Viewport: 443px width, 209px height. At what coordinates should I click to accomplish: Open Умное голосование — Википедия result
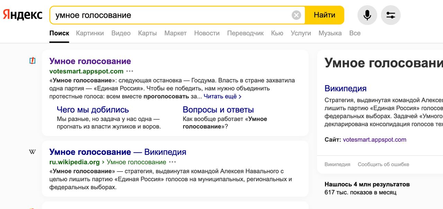(118, 152)
